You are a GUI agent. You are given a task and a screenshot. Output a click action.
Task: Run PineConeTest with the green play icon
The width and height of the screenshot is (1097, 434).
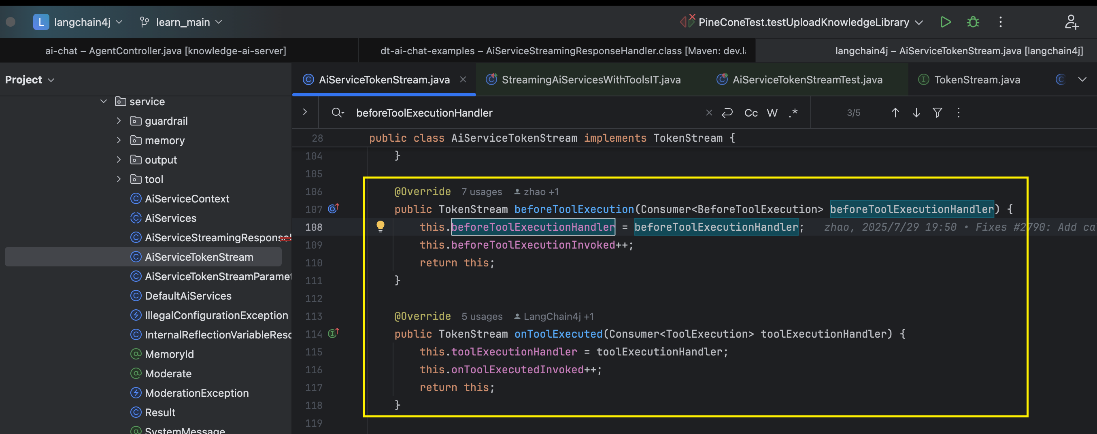pyautogui.click(x=945, y=22)
